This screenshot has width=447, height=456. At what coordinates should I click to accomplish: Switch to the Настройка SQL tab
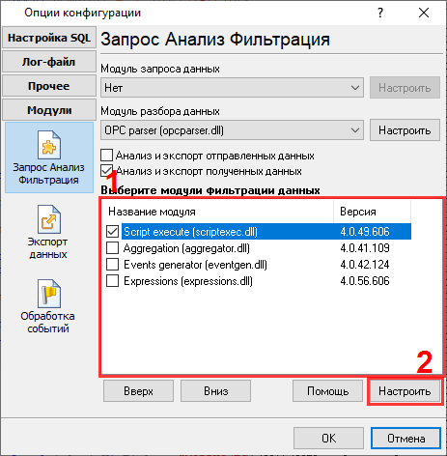(x=49, y=38)
